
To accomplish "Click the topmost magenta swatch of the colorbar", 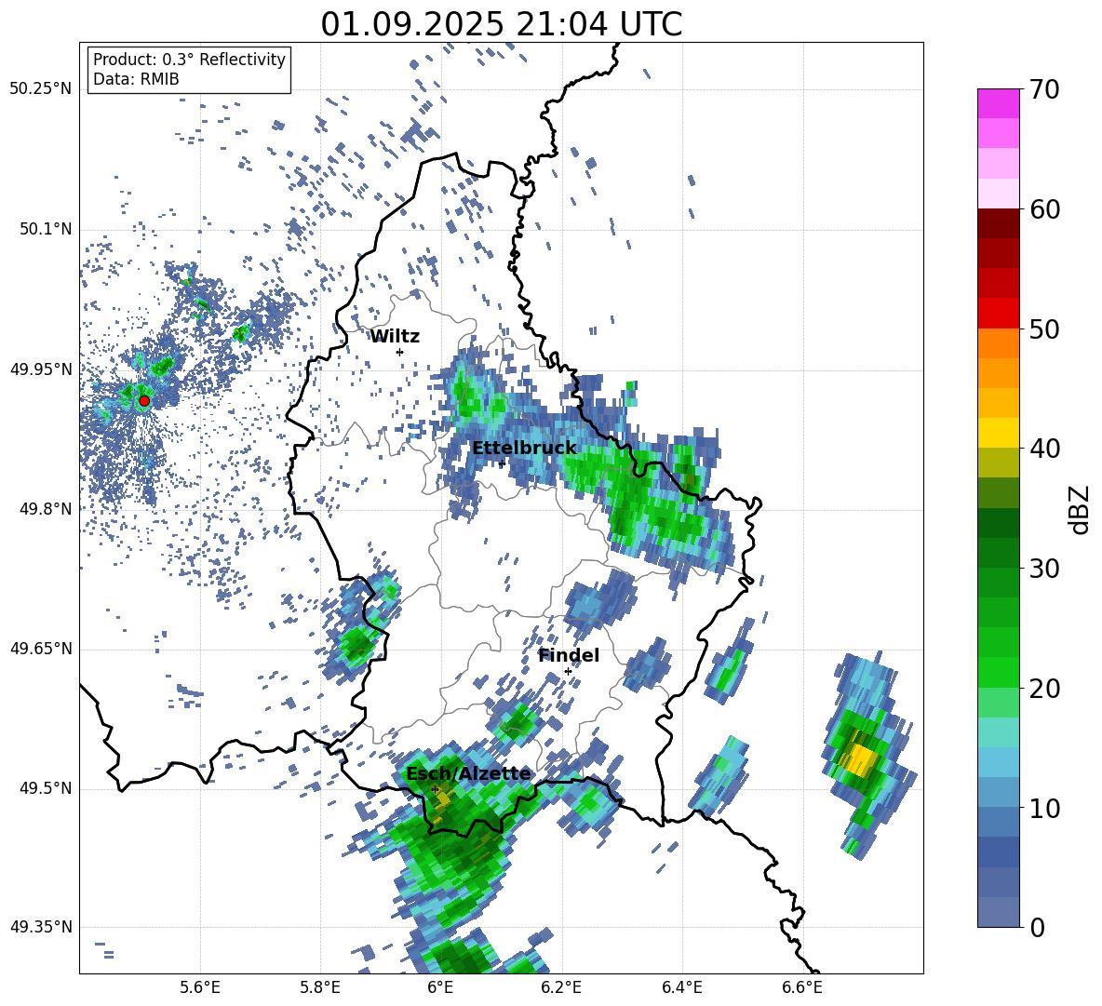I will (998, 104).
